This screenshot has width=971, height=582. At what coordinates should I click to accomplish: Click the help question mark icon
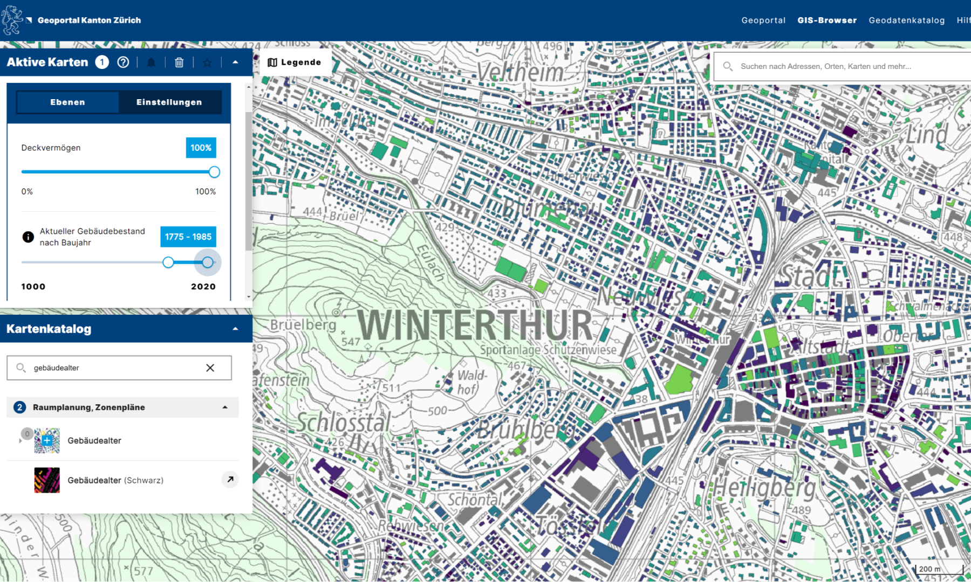[123, 62]
